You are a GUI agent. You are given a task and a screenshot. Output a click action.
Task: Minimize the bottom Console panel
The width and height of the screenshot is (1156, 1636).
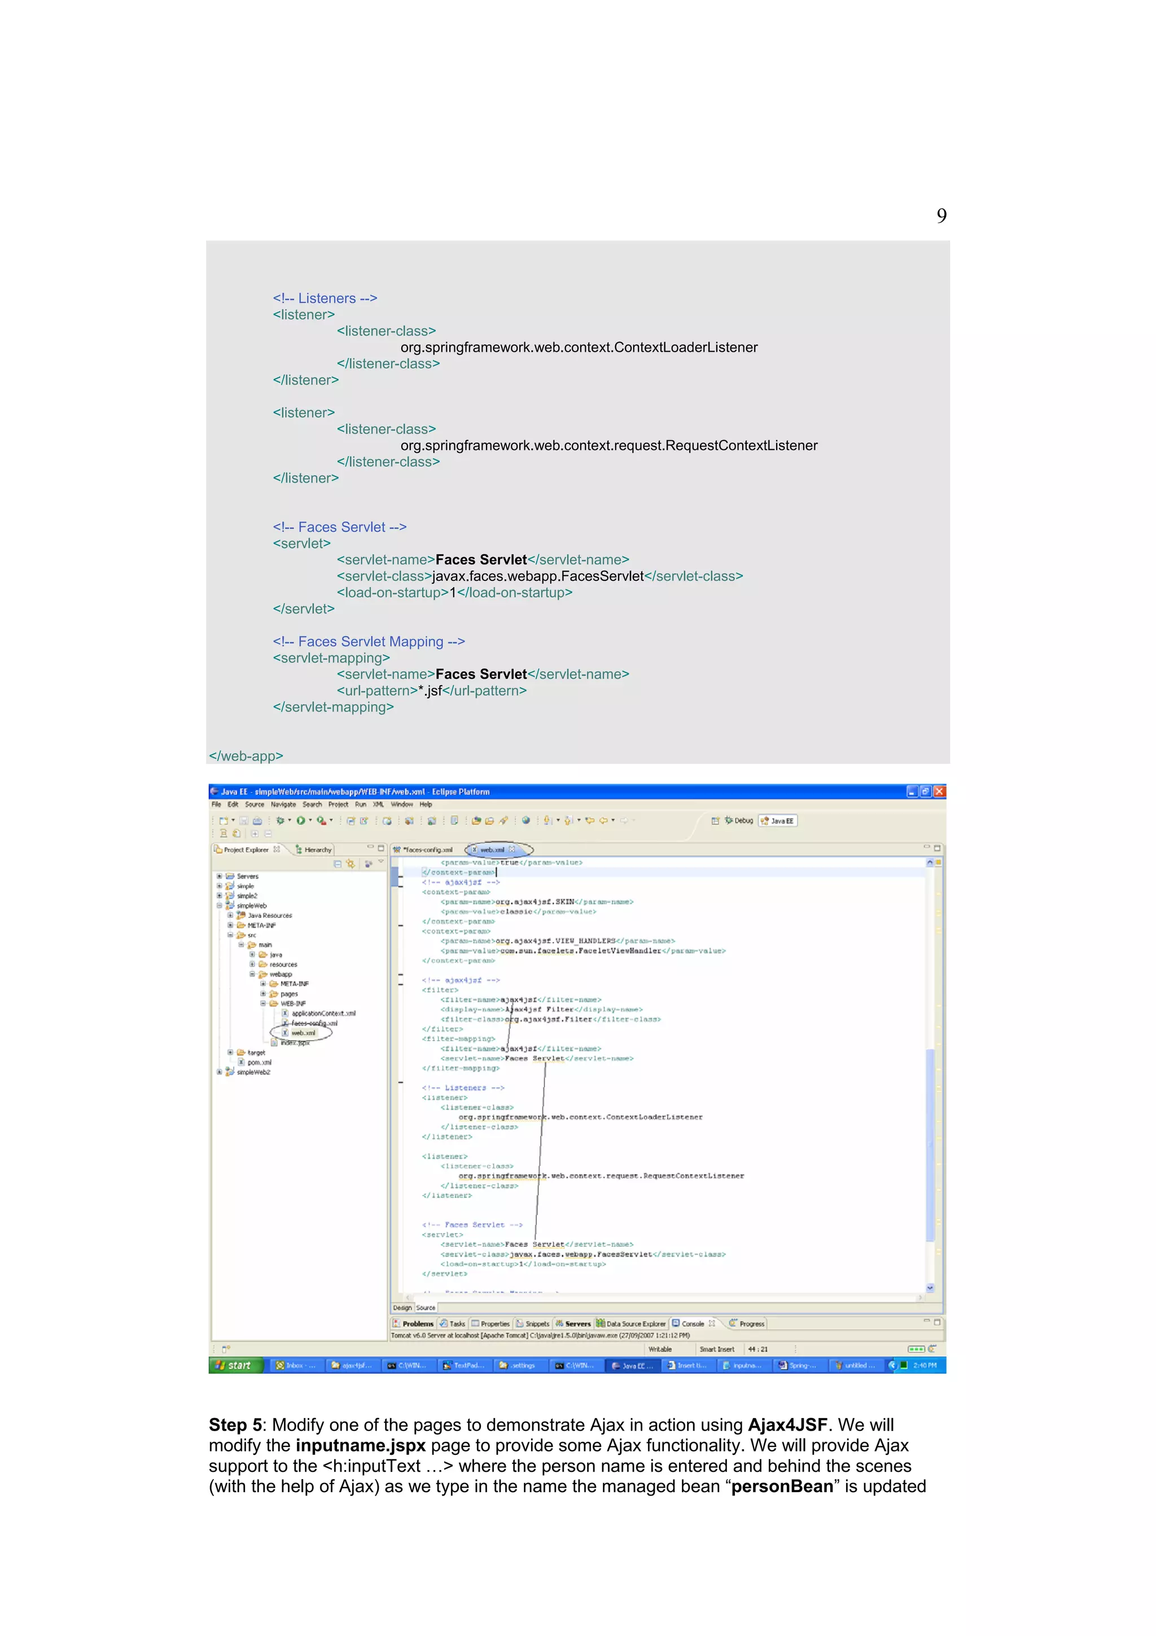pyautogui.click(x=927, y=1322)
